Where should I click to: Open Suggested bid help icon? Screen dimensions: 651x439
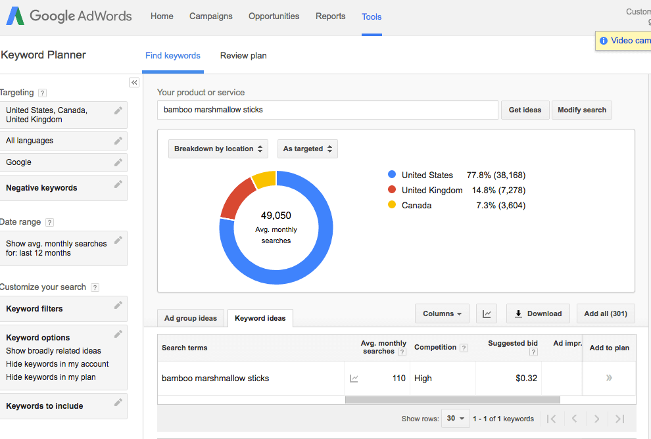pyautogui.click(x=533, y=352)
